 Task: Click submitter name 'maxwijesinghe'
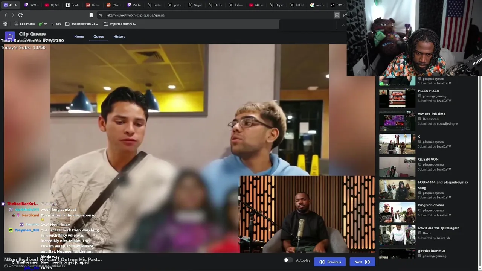[447, 124]
